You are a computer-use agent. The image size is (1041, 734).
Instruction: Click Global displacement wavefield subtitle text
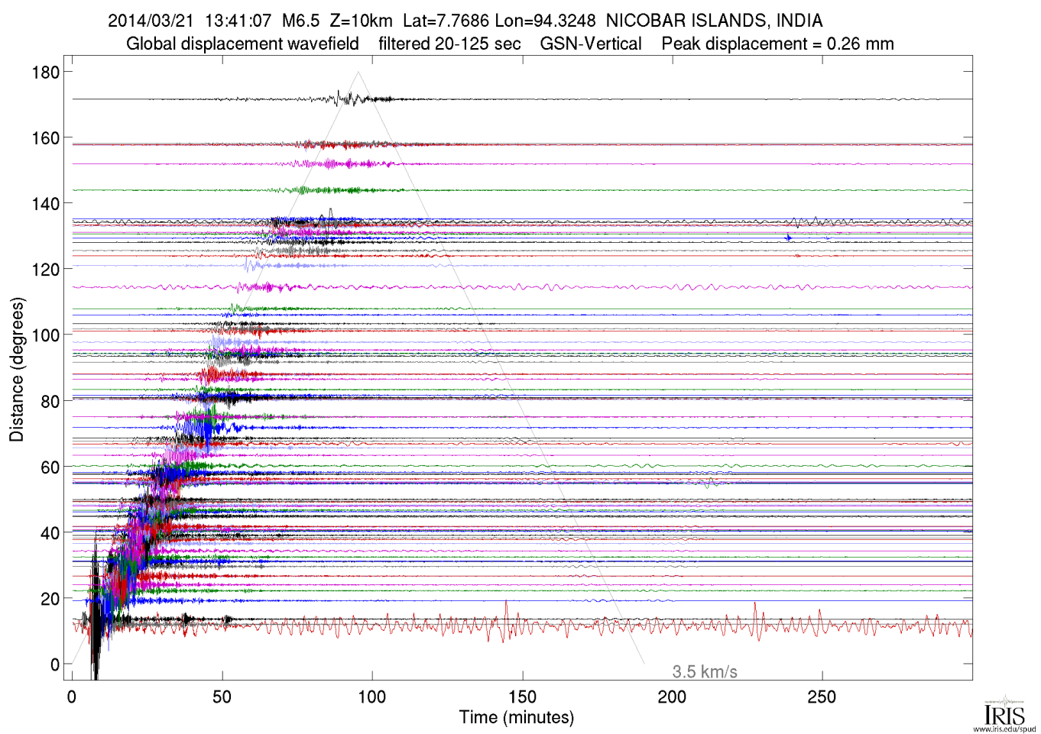(x=242, y=44)
